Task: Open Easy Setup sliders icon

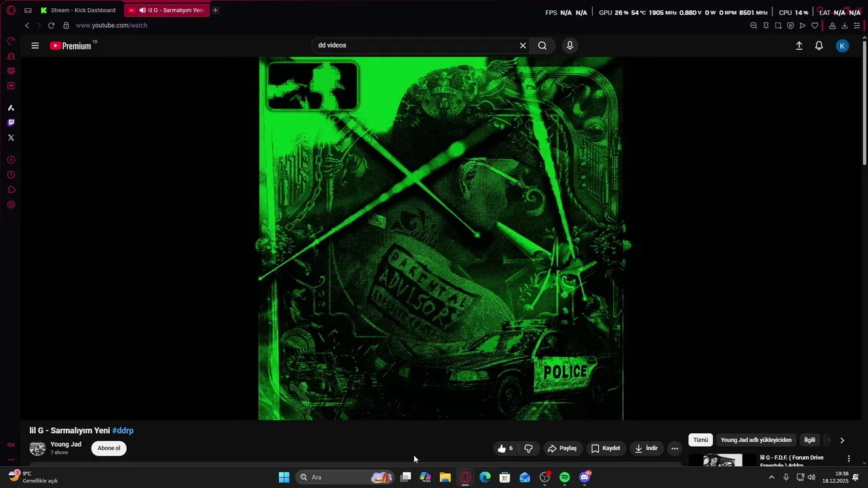Action: click(x=856, y=25)
